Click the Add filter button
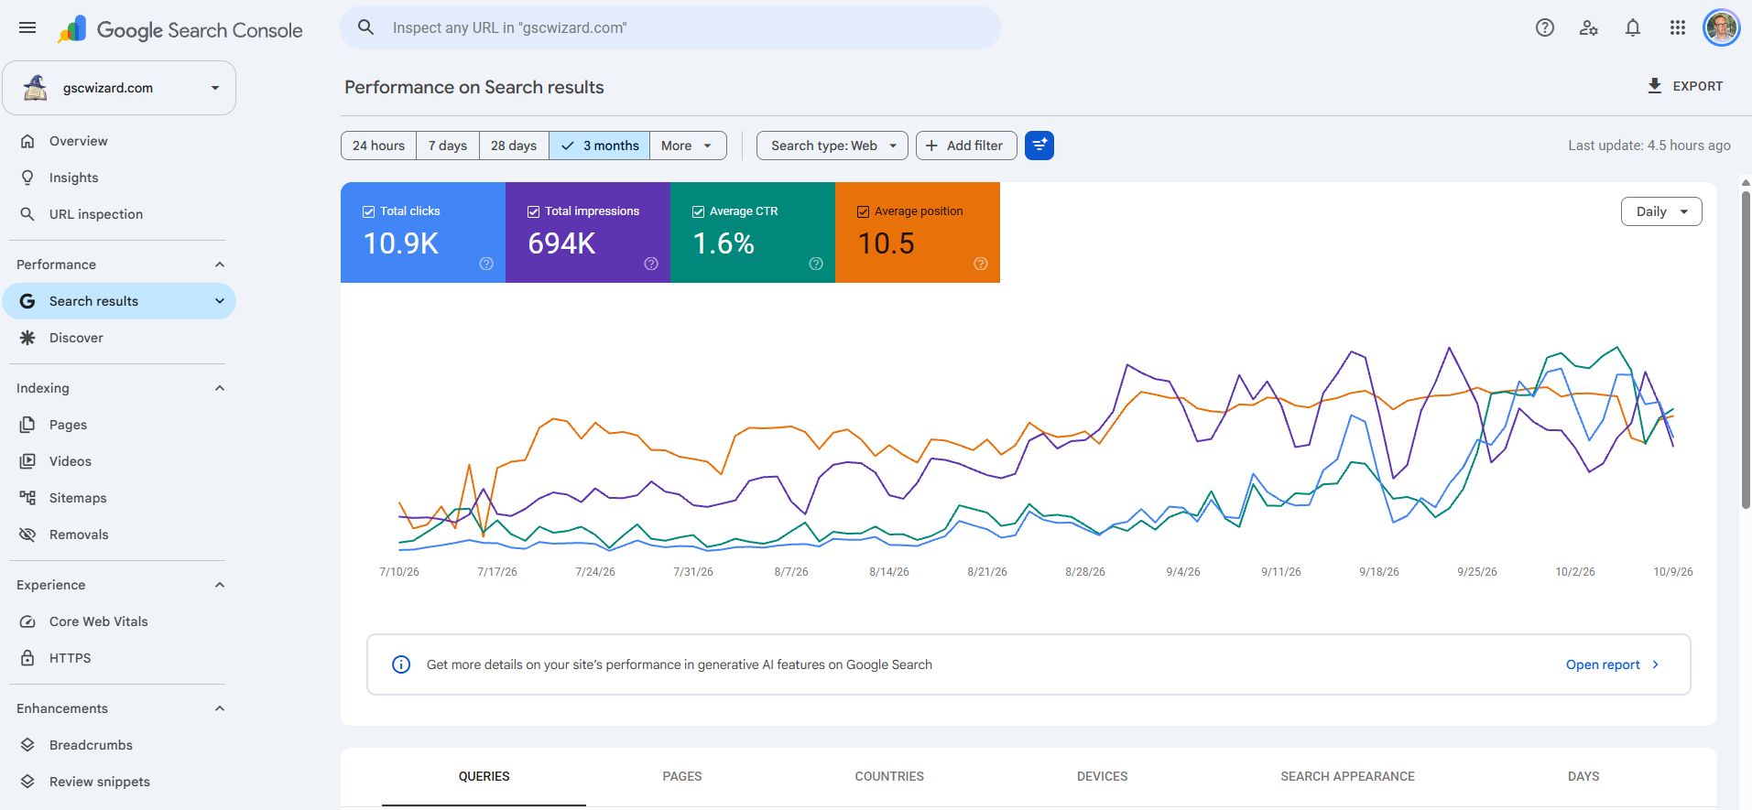 click(966, 146)
